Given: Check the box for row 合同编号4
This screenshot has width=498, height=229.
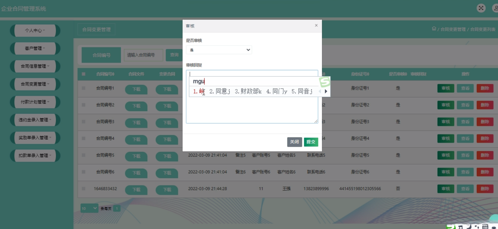Looking at the screenshot, I should click(83, 139).
